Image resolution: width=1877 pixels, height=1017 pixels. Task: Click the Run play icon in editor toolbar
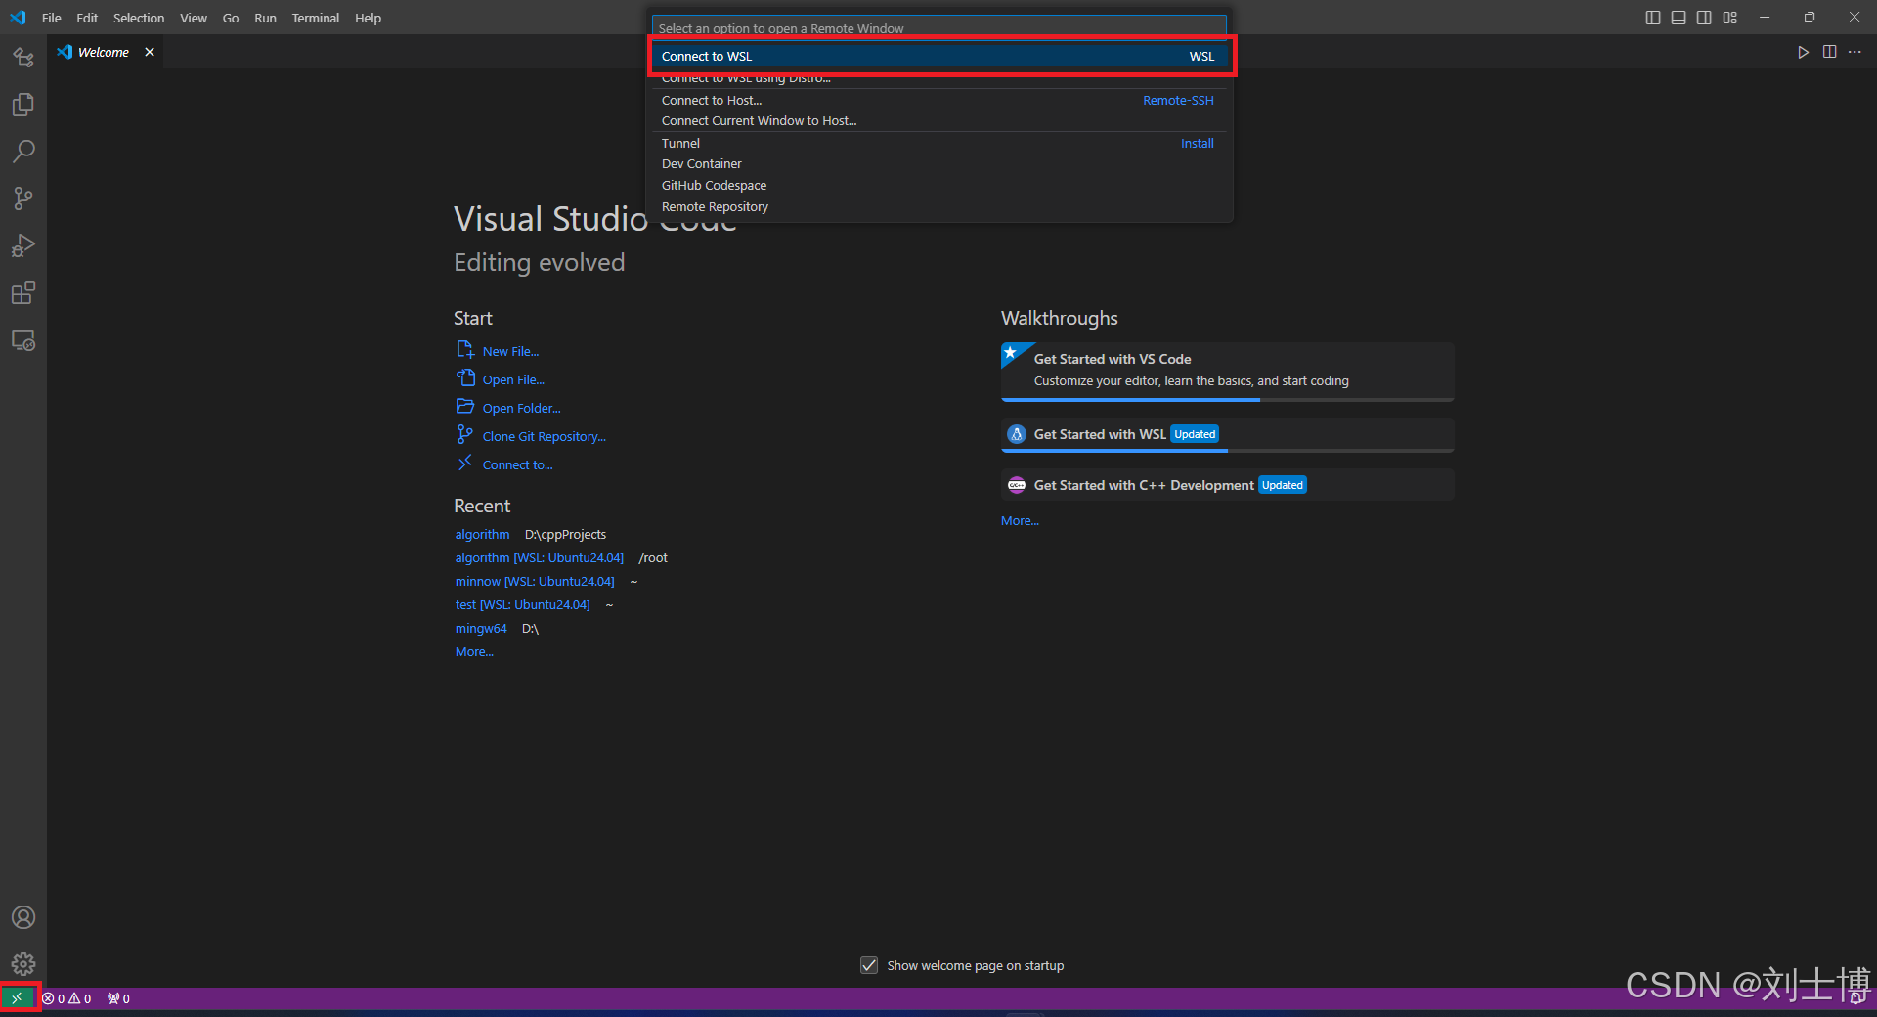(1803, 52)
